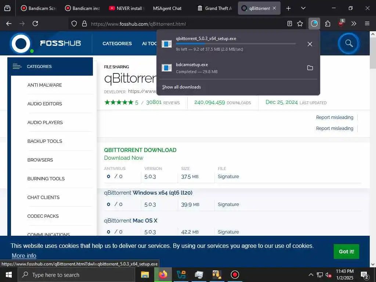Cancel the qbittorrent download
Image resolution: width=376 pixels, height=282 pixels.
(x=310, y=44)
